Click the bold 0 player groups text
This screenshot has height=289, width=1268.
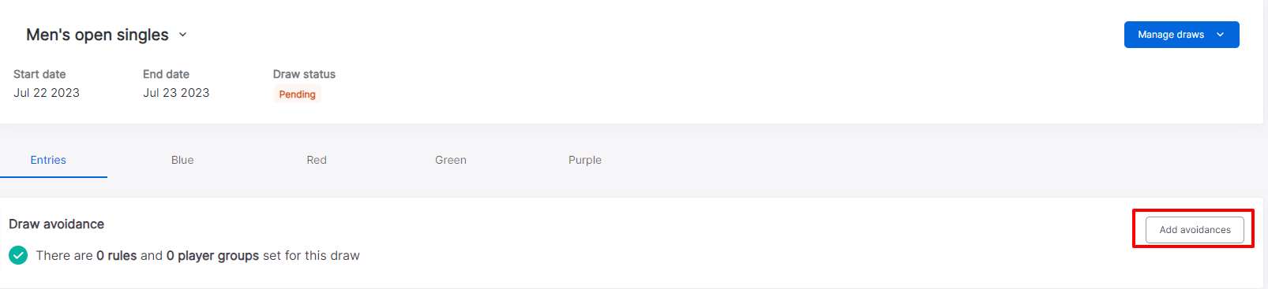tap(212, 256)
